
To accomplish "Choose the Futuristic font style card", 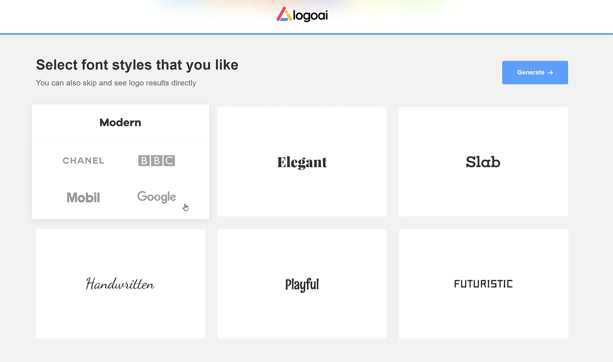I will 483,284.
